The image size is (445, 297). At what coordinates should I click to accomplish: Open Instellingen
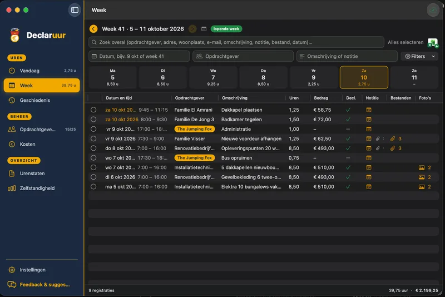[x=42, y=270]
